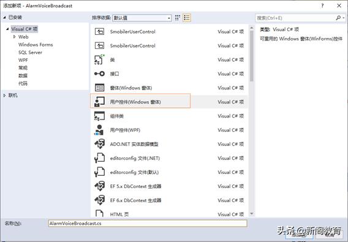
Task: Click Visual C# 项 in the 组件类 row
Action: tap(230, 116)
